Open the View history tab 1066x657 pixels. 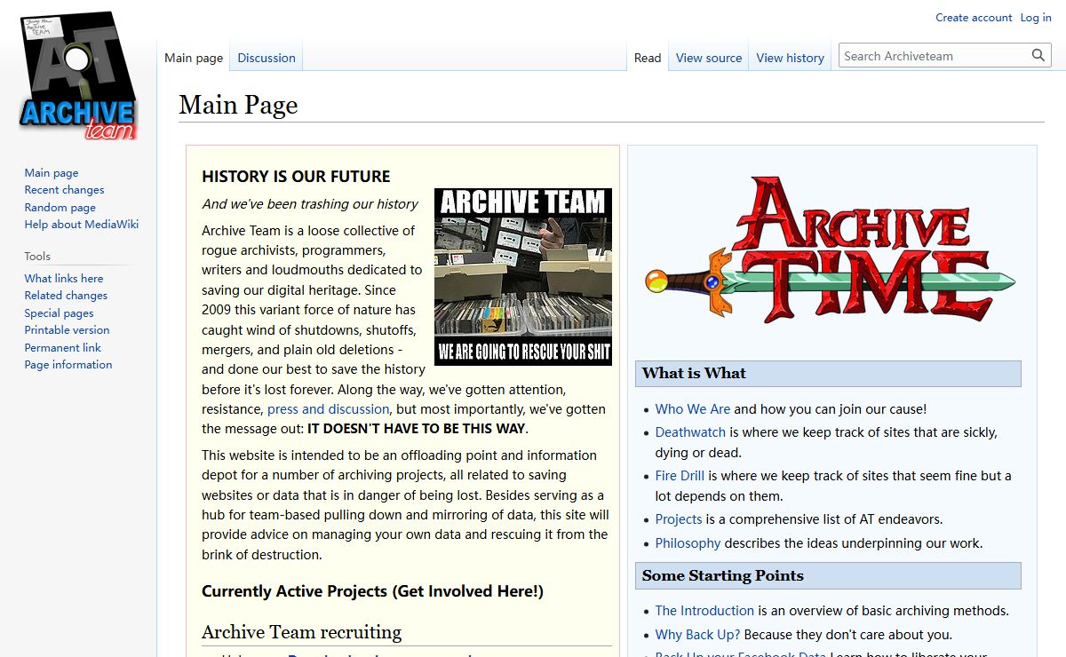791,58
